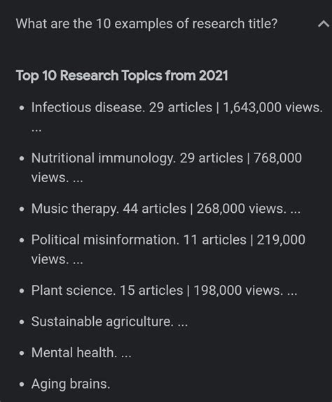This screenshot has width=332, height=402.
Task: Click the bullet dot beside Mental health
Action: 22,353
